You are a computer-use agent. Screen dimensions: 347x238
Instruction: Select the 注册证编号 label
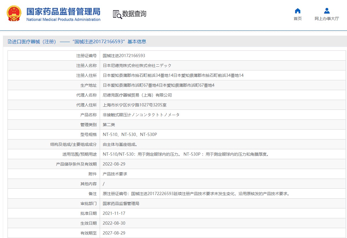point(86,56)
